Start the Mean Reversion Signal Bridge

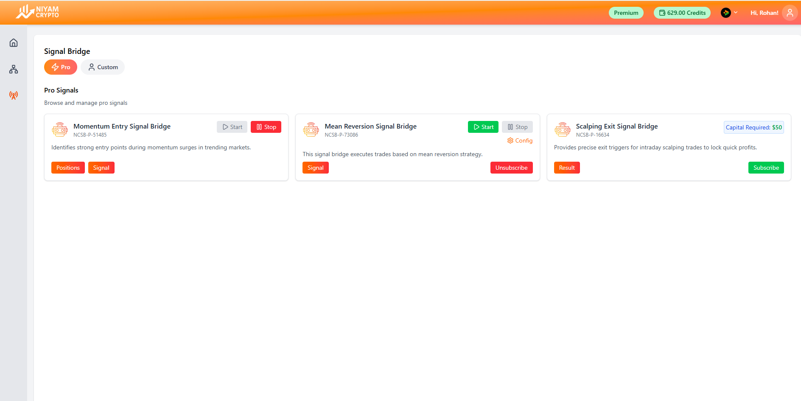click(x=483, y=127)
